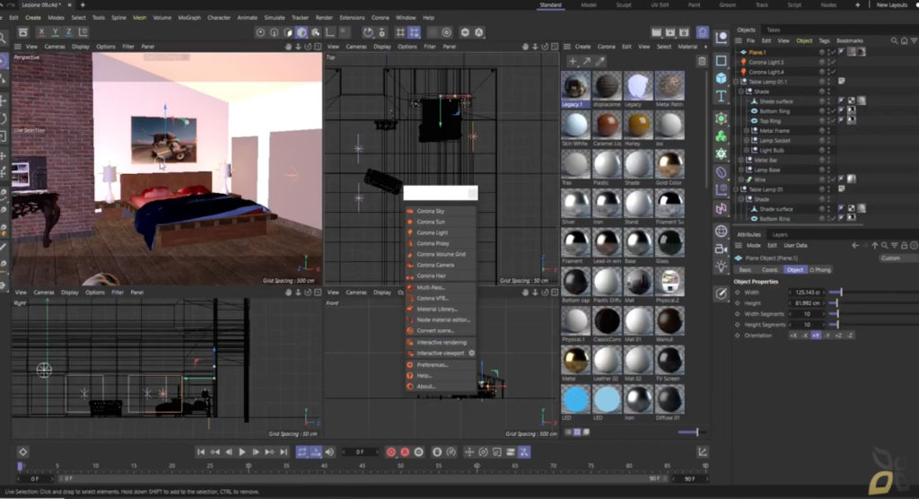Add a Light from palette
Image resolution: width=919 pixels, height=499 pixels.
[x=722, y=267]
